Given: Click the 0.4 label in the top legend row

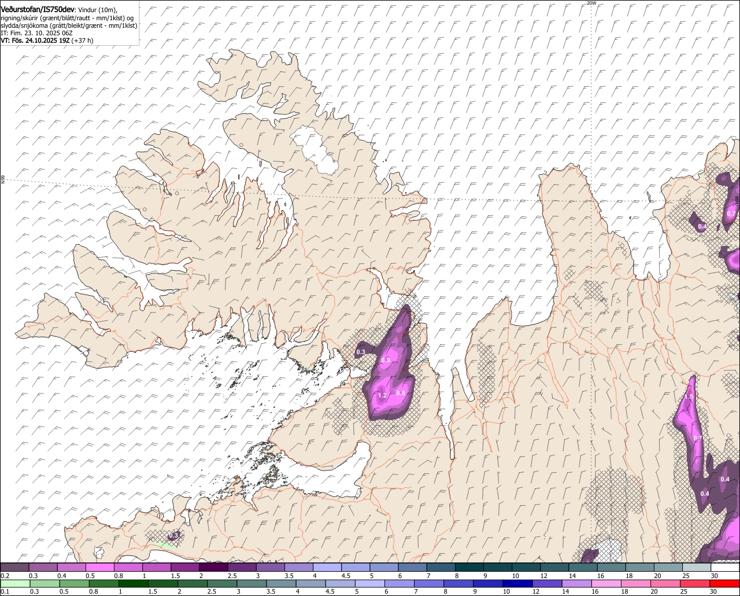Looking at the screenshot, I should pos(61,576).
